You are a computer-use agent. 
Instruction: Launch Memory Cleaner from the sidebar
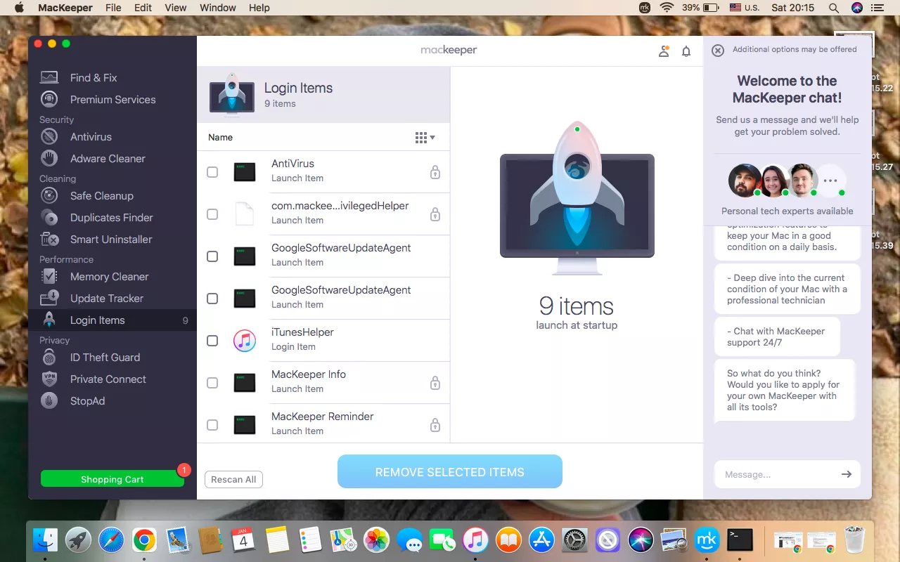click(109, 277)
